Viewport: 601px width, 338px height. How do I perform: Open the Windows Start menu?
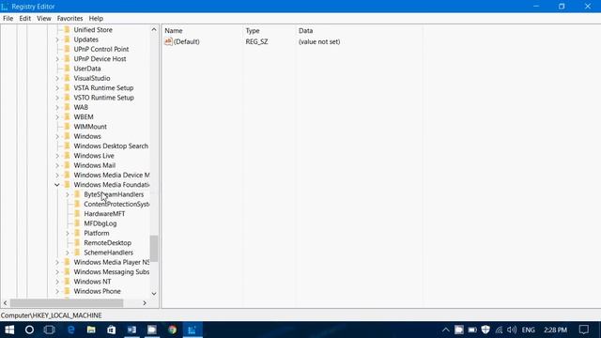9,330
